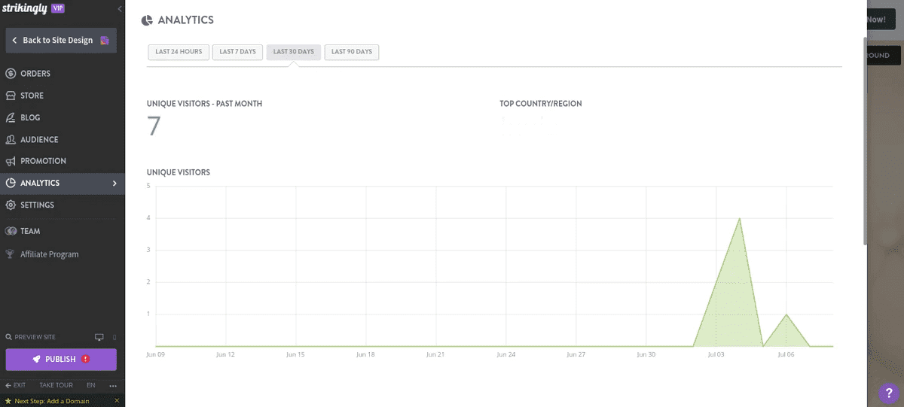The width and height of the screenshot is (904, 407).
Task: Click the purple help question mark
Action: tap(887, 392)
